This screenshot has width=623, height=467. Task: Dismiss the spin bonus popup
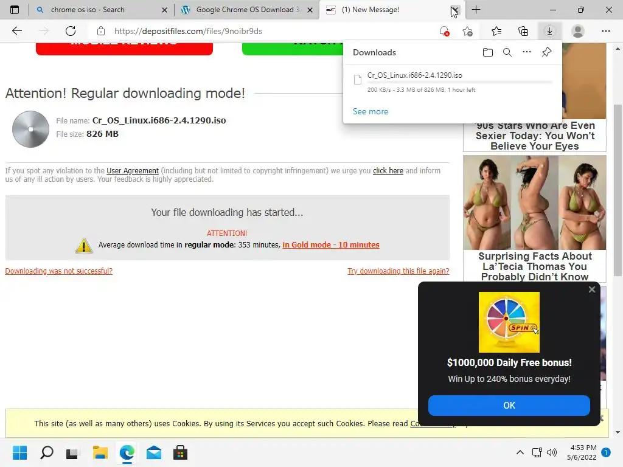[x=591, y=289]
